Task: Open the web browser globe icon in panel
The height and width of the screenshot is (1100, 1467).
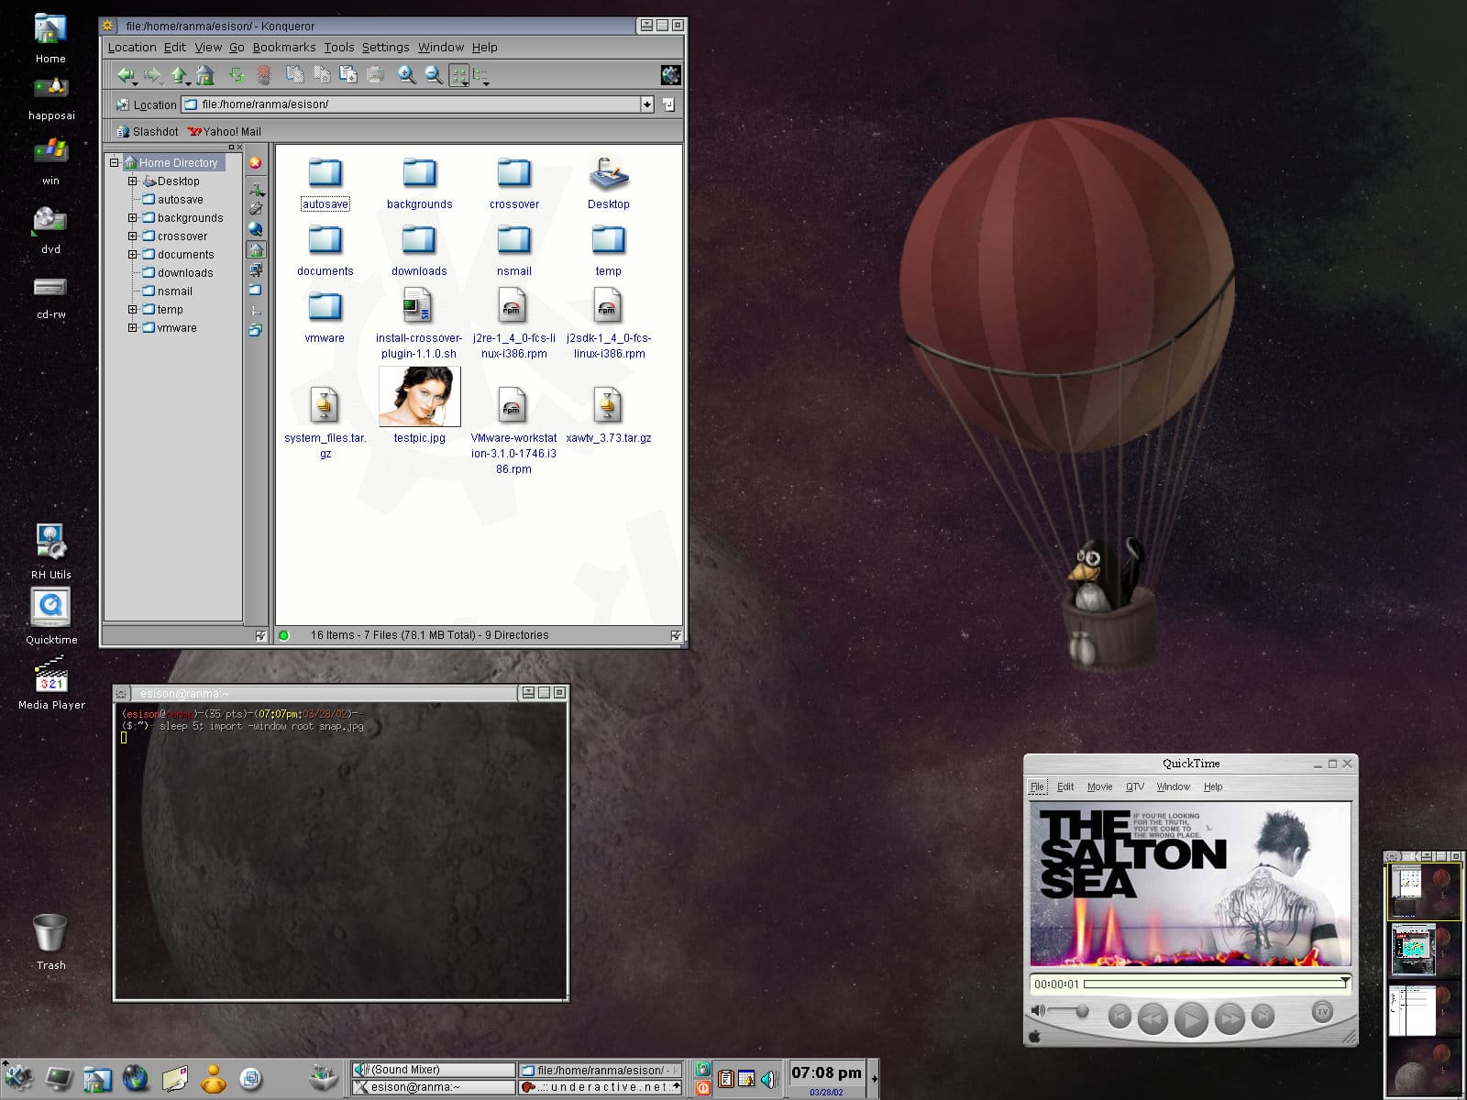Action: 136,1078
